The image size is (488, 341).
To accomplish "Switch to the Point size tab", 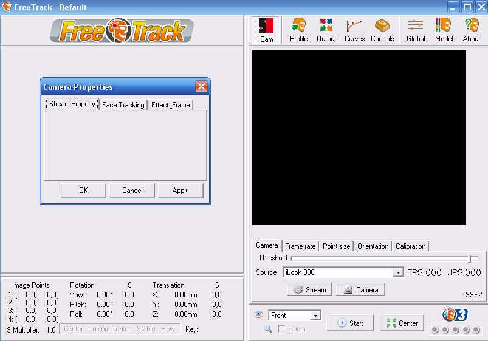I will [337, 246].
